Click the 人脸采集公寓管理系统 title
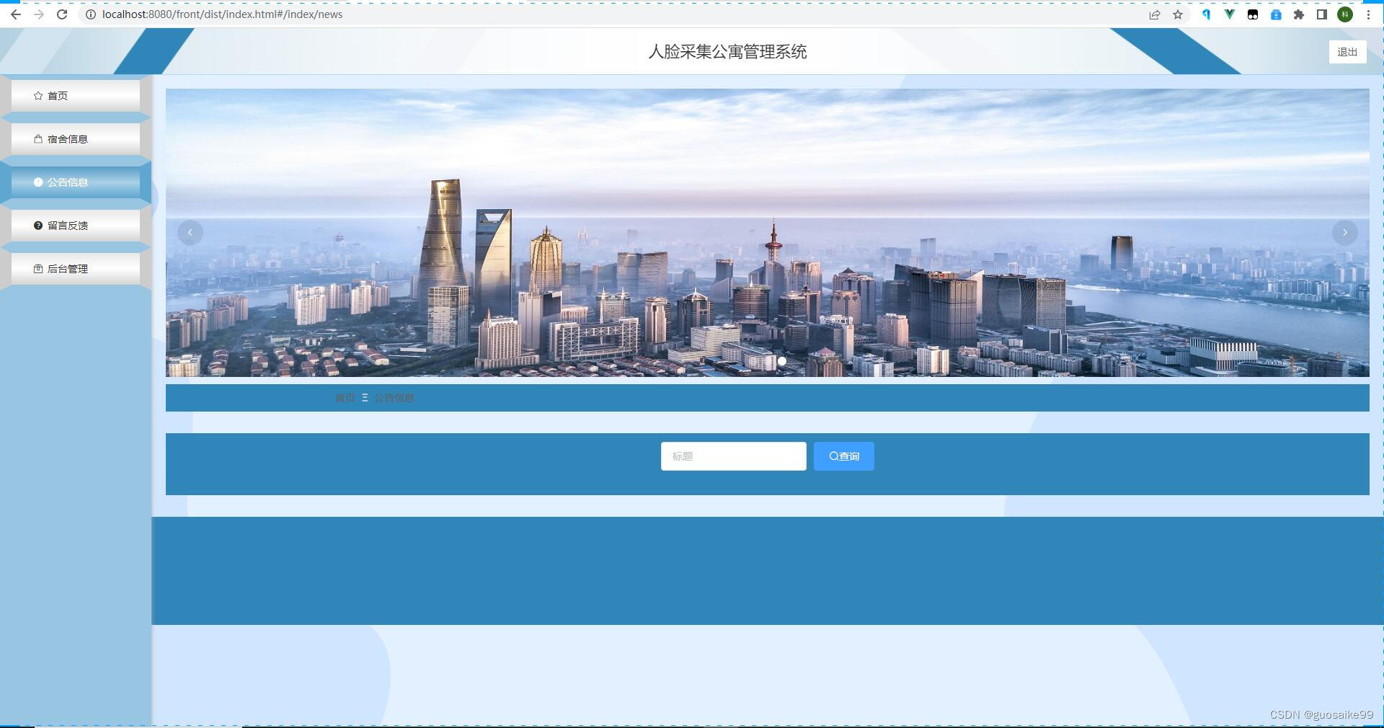This screenshot has width=1384, height=728. pyautogui.click(x=727, y=52)
